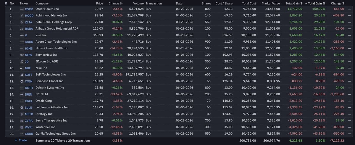This screenshot has width=355, height=145.
Task: Open the JD row three-dot menu
Action: [350, 62]
